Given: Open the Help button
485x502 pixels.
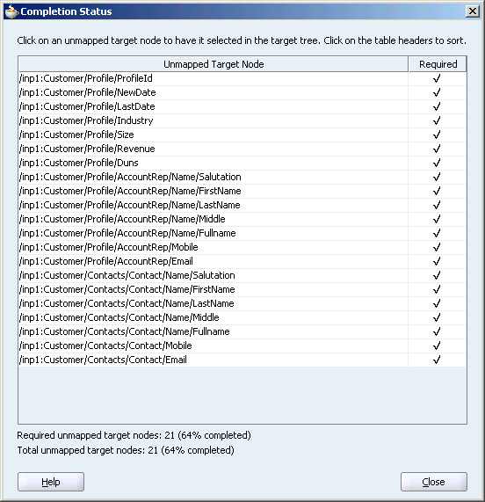Looking at the screenshot, I should 51,482.
